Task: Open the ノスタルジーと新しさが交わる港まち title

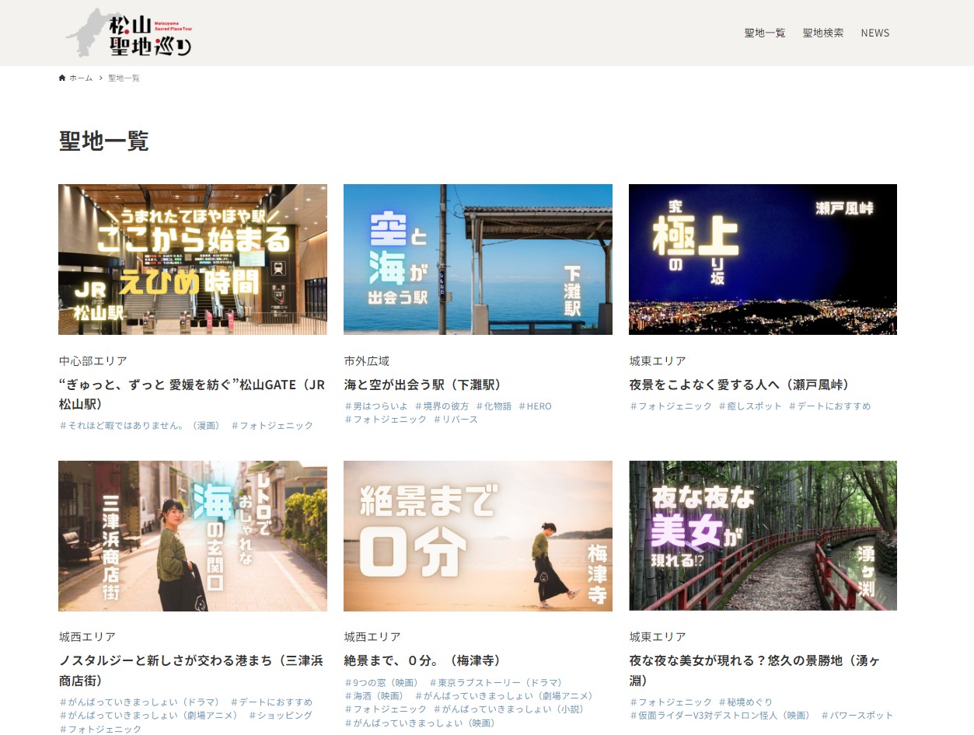Action: coord(191,671)
